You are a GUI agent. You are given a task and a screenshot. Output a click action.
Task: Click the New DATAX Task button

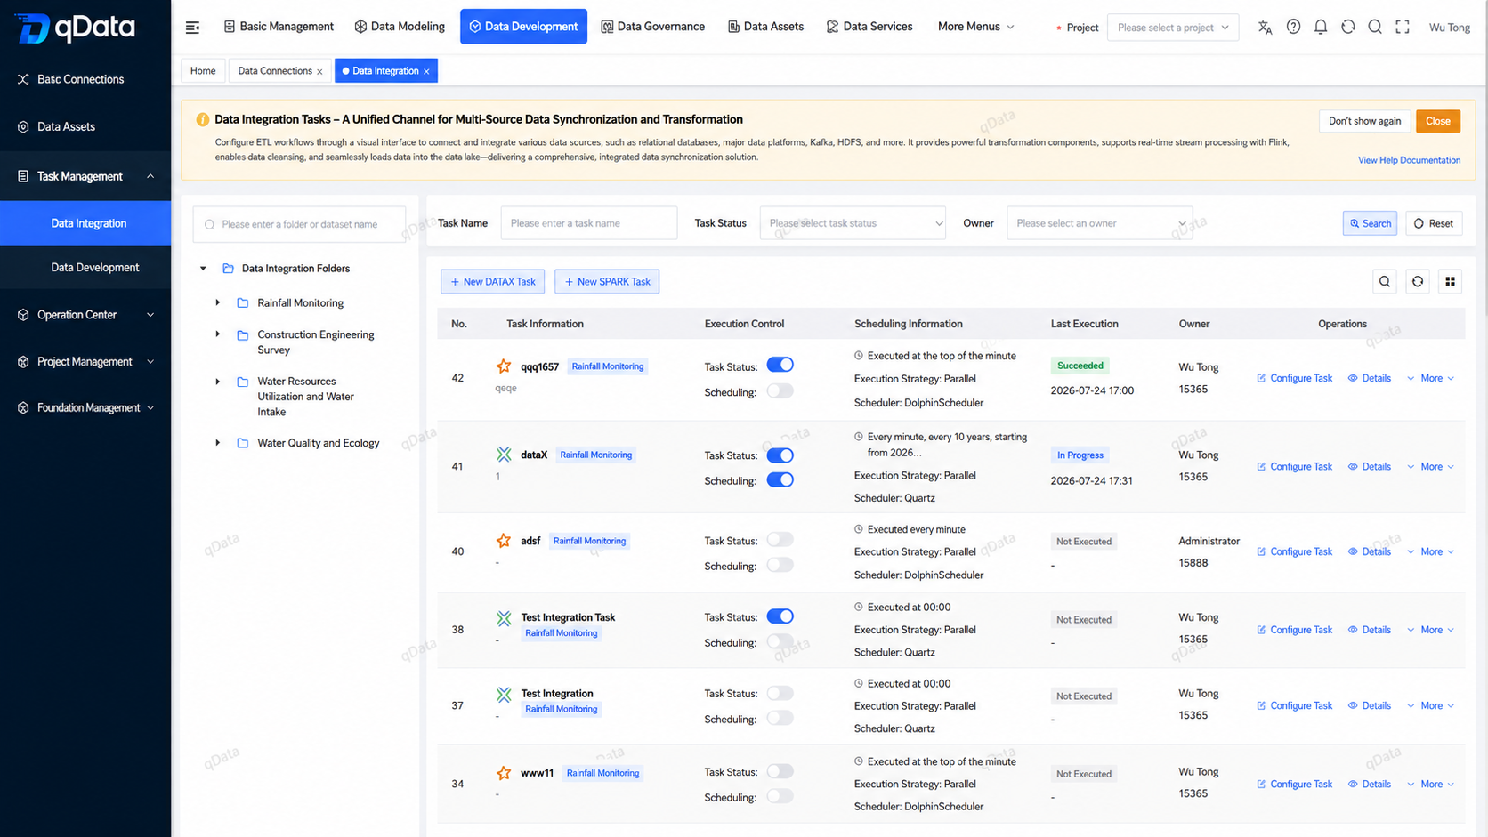click(492, 282)
